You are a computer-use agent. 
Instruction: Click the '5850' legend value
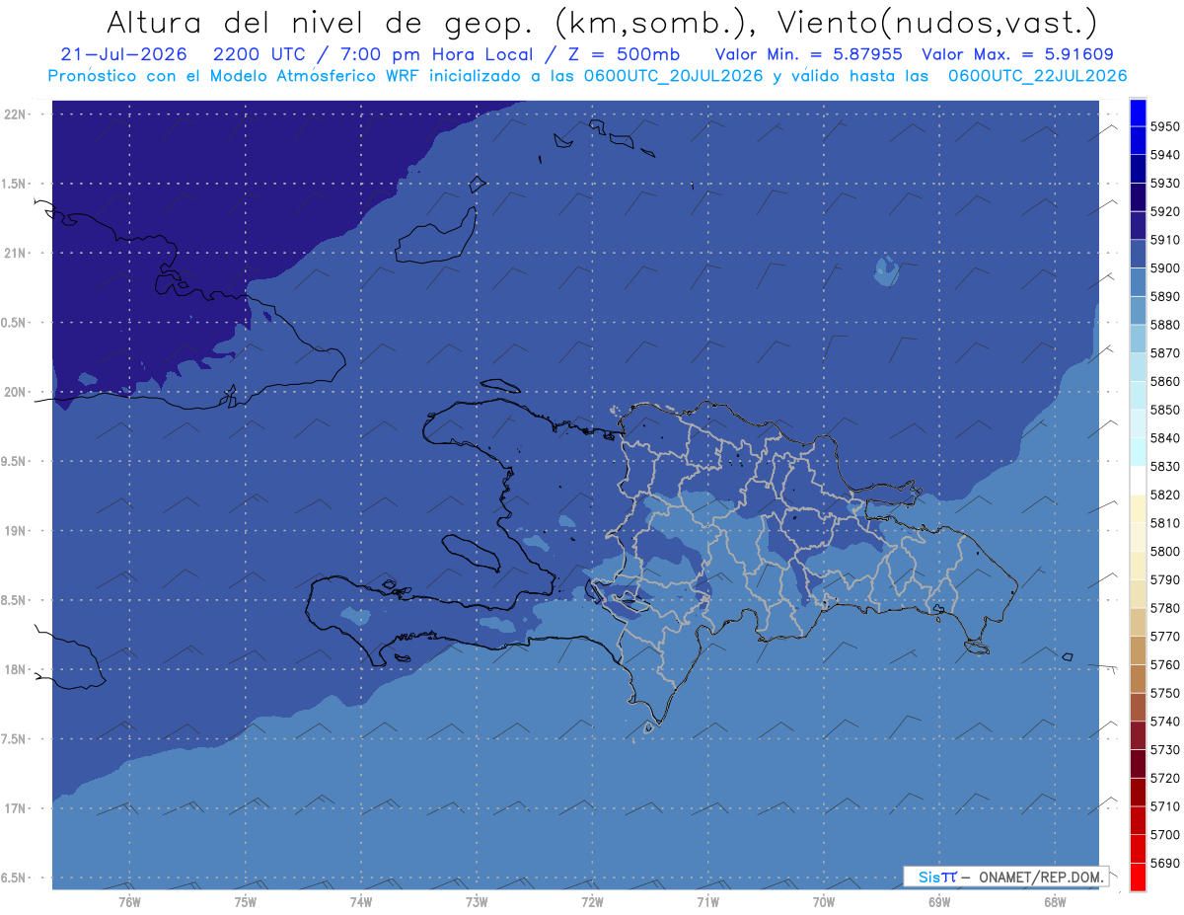coord(1164,410)
